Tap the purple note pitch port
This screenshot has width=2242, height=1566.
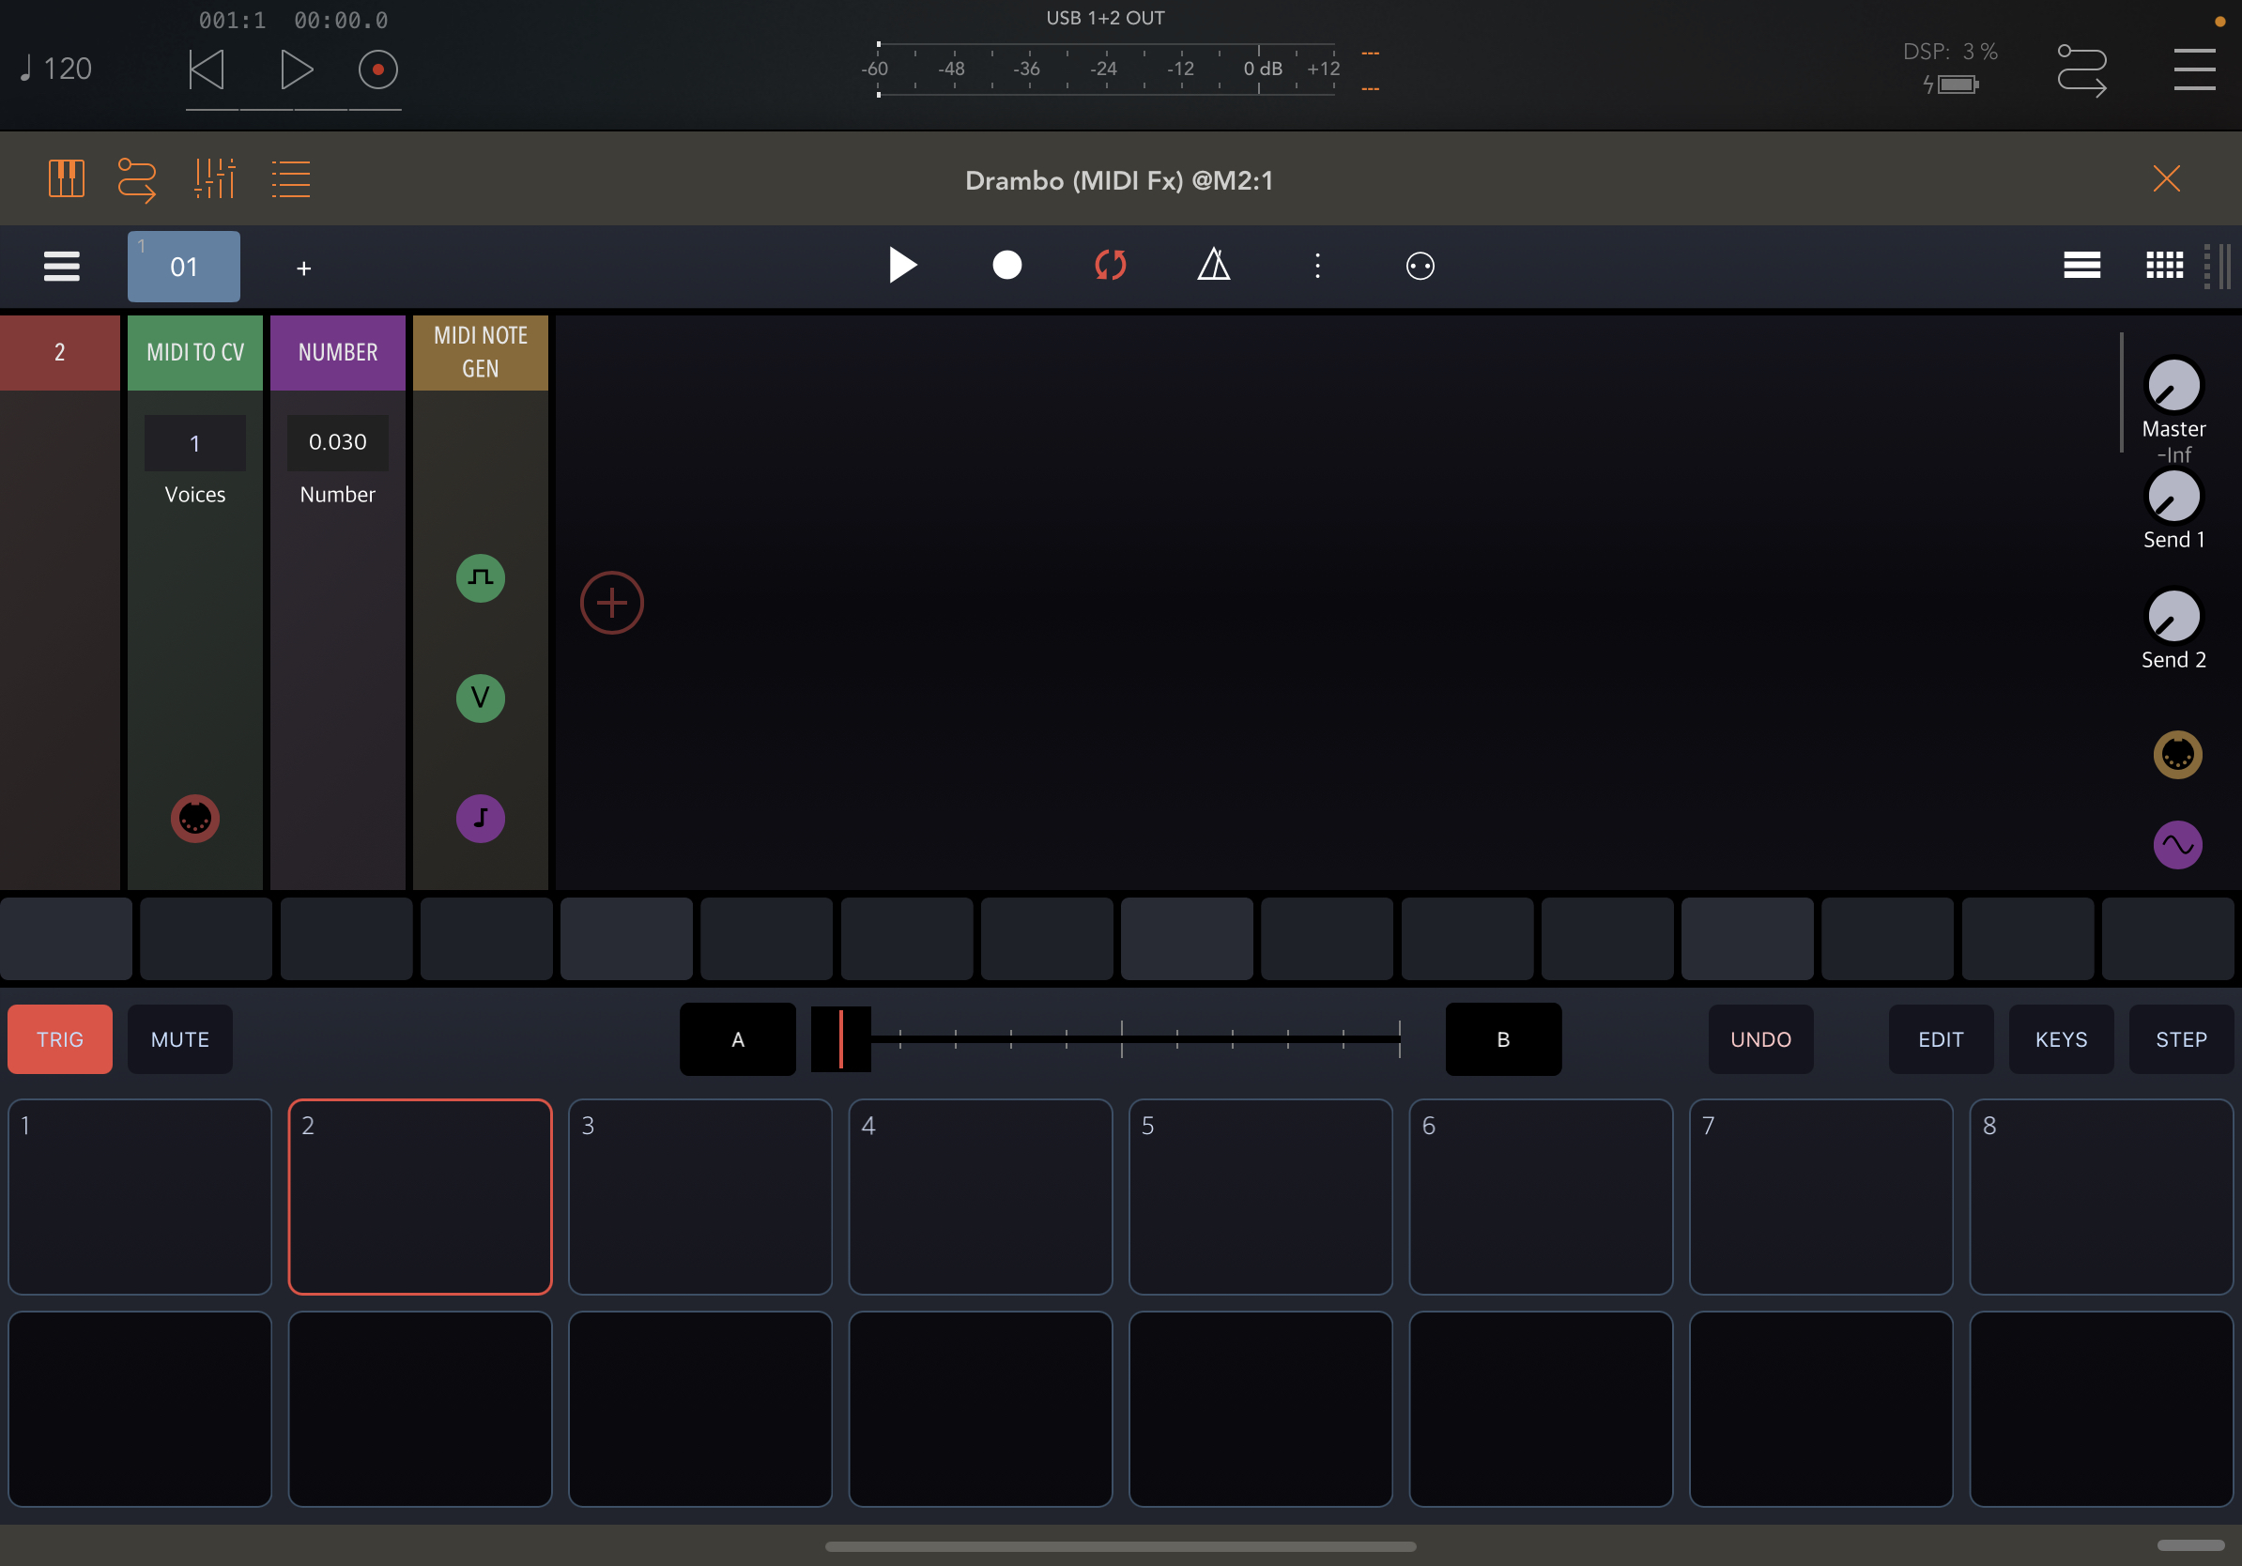coord(481,818)
